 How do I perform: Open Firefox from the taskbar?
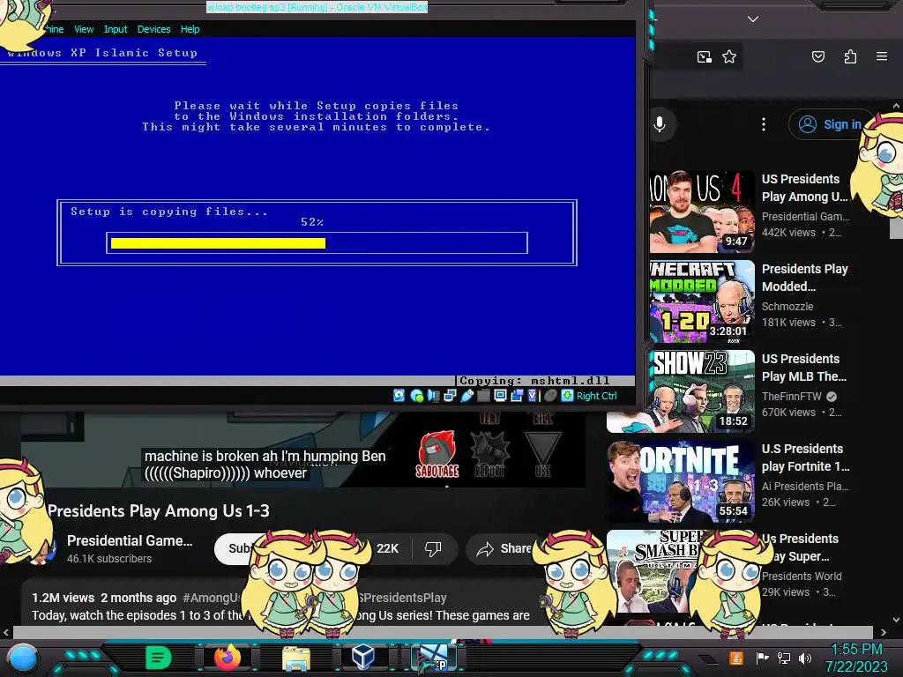(x=228, y=657)
